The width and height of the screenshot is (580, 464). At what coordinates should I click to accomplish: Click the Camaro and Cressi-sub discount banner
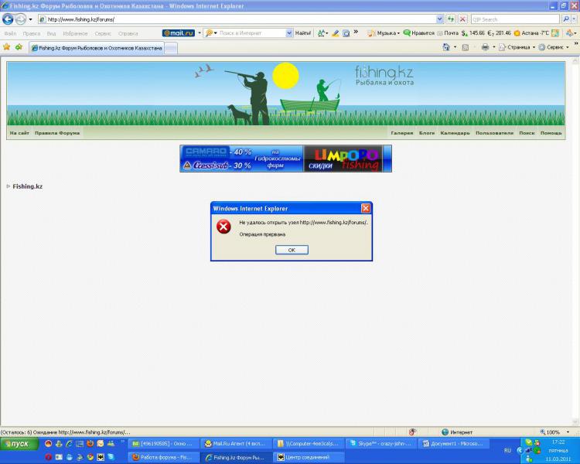(x=242, y=159)
